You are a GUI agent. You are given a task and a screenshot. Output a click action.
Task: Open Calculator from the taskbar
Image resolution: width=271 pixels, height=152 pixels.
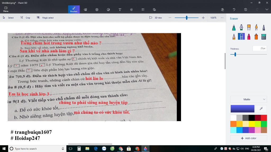pyautogui.click(x=79, y=149)
